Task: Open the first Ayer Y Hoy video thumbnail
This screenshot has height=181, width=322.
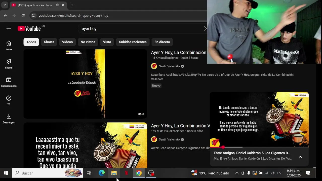Action: (85, 84)
